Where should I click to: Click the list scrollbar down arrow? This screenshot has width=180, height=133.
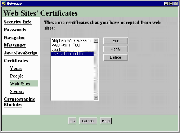96,98
